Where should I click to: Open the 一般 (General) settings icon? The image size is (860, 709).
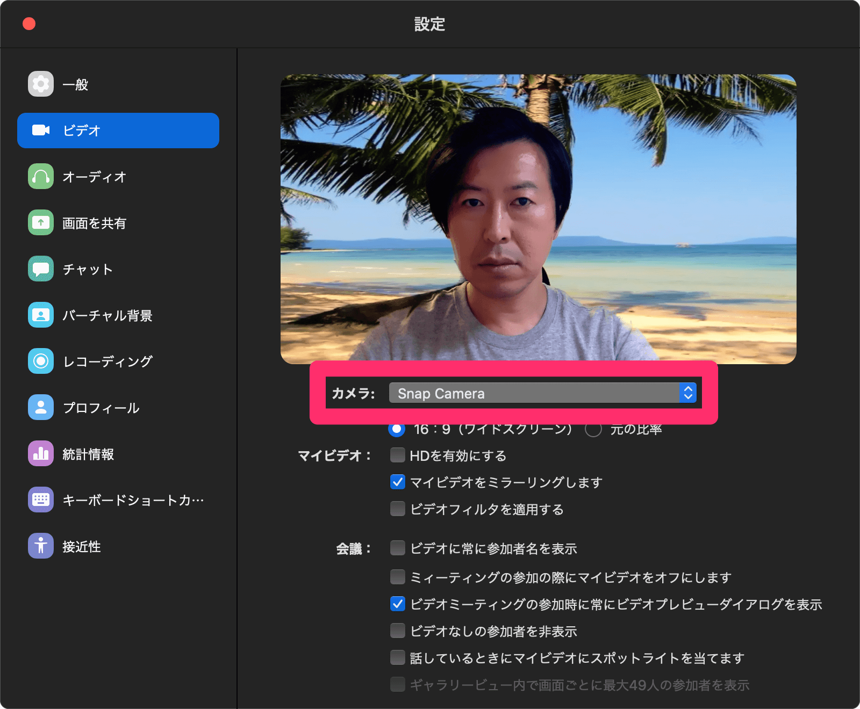pyautogui.click(x=40, y=84)
